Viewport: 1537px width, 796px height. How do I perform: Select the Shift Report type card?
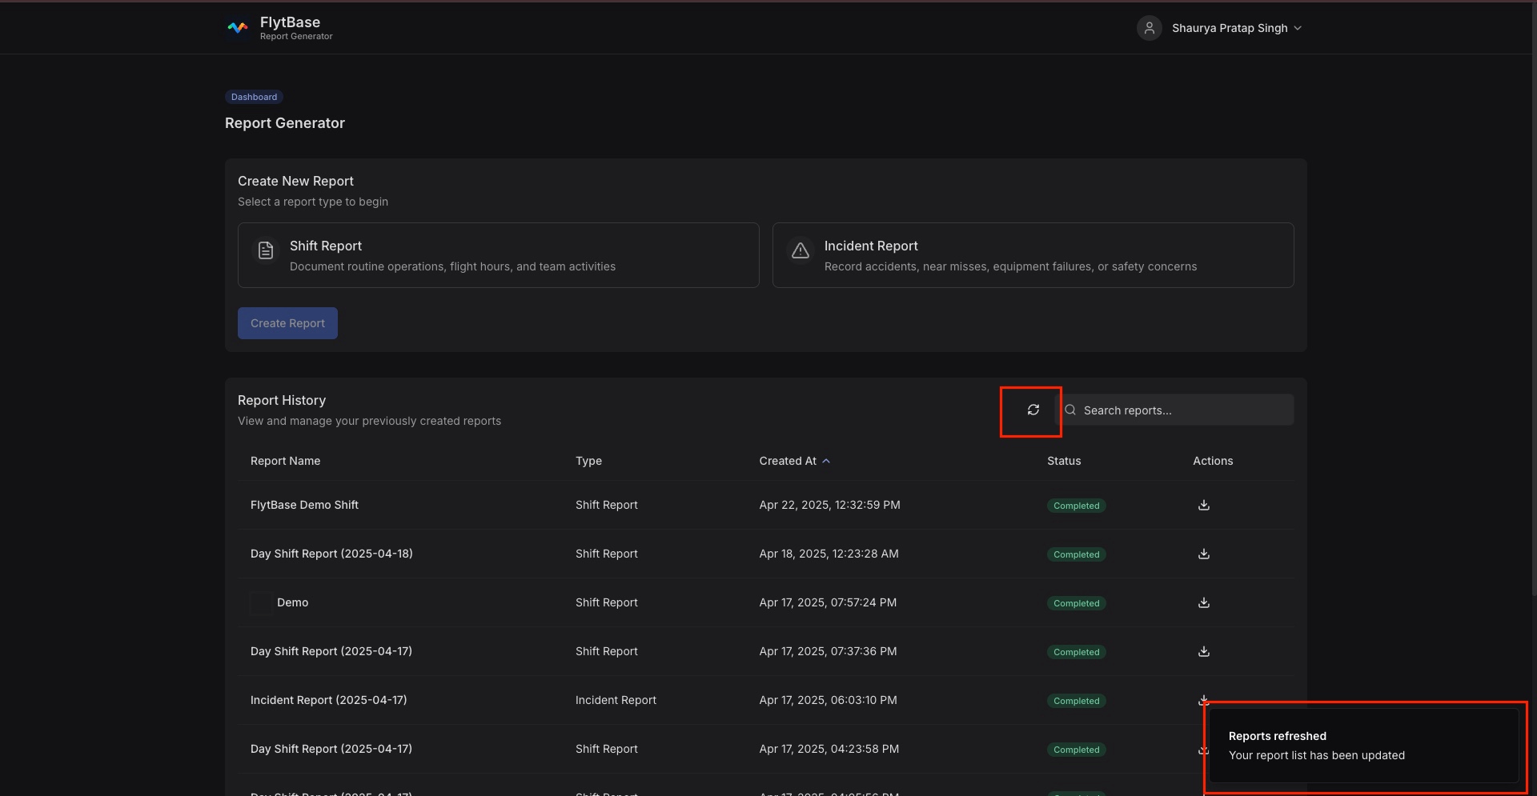pos(498,255)
